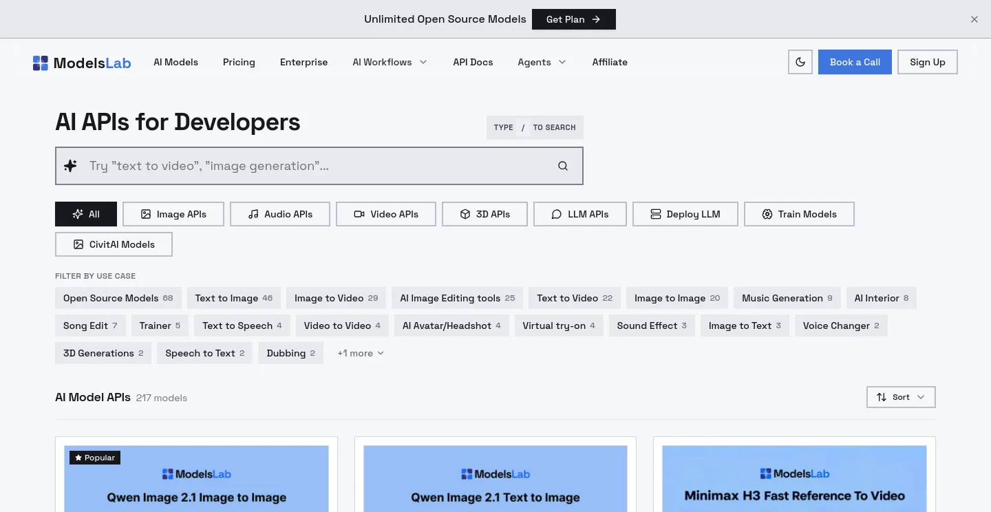This screenshot has height=512, width=991.
Task: Click the ModelsLab logo in the header
Action: point(82,63)
